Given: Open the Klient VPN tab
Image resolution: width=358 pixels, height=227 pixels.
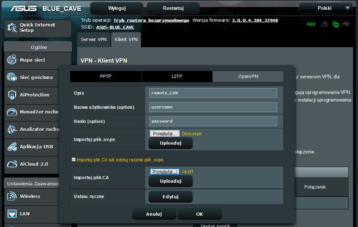Looking at the screenshot, I should pyautogui.click(x=126, y=40).
